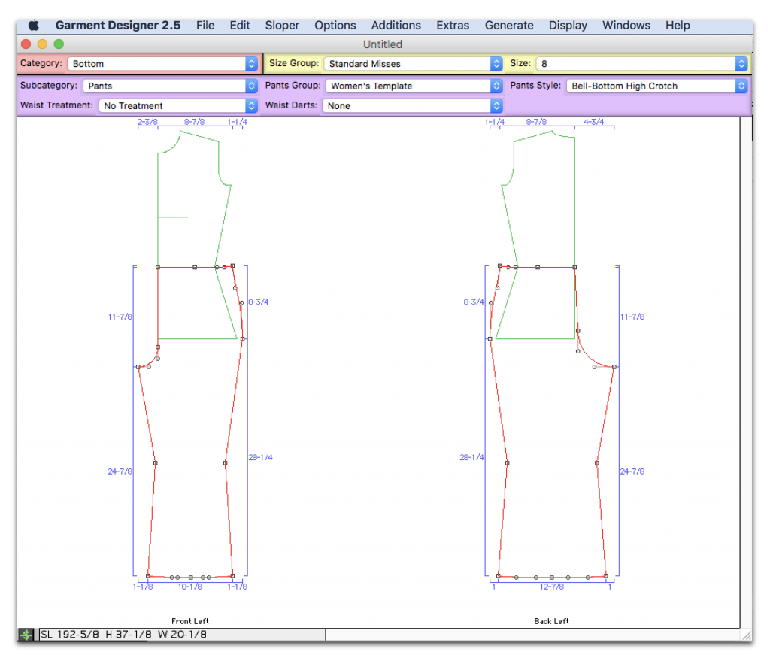This screenshot has width=770, height=661.
Task: Select back left hem center point handle
Action: 551,578
